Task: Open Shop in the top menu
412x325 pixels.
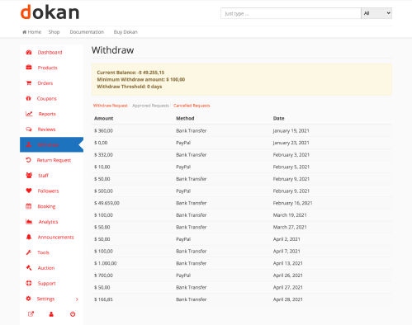Action: click(x=54, y=32)
